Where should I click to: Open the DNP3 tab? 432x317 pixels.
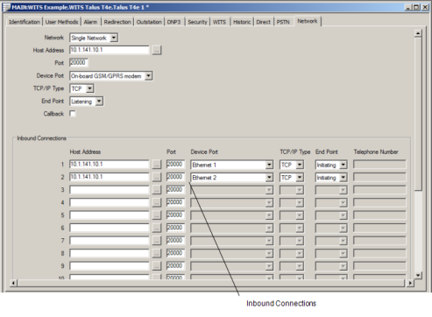[x=174, y=22]
